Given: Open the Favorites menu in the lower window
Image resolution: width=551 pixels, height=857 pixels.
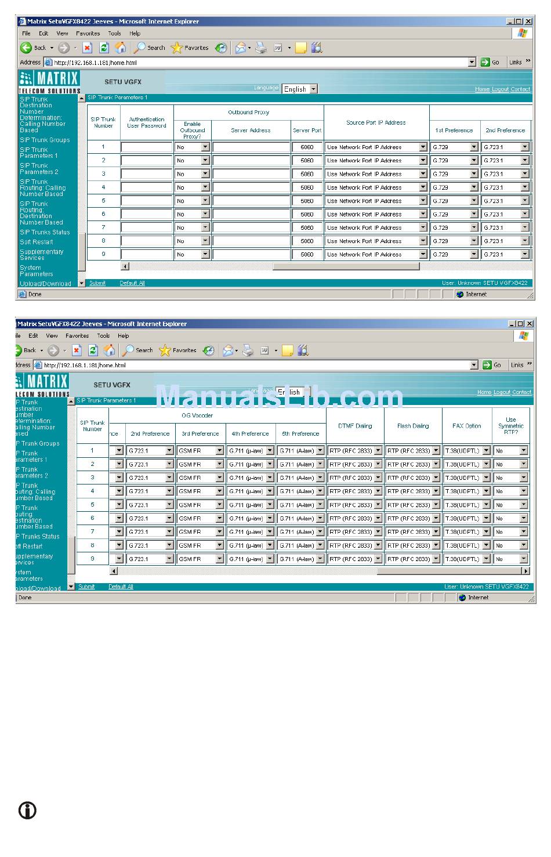Looking at the screenshot, I should click(x=77, y=336).
